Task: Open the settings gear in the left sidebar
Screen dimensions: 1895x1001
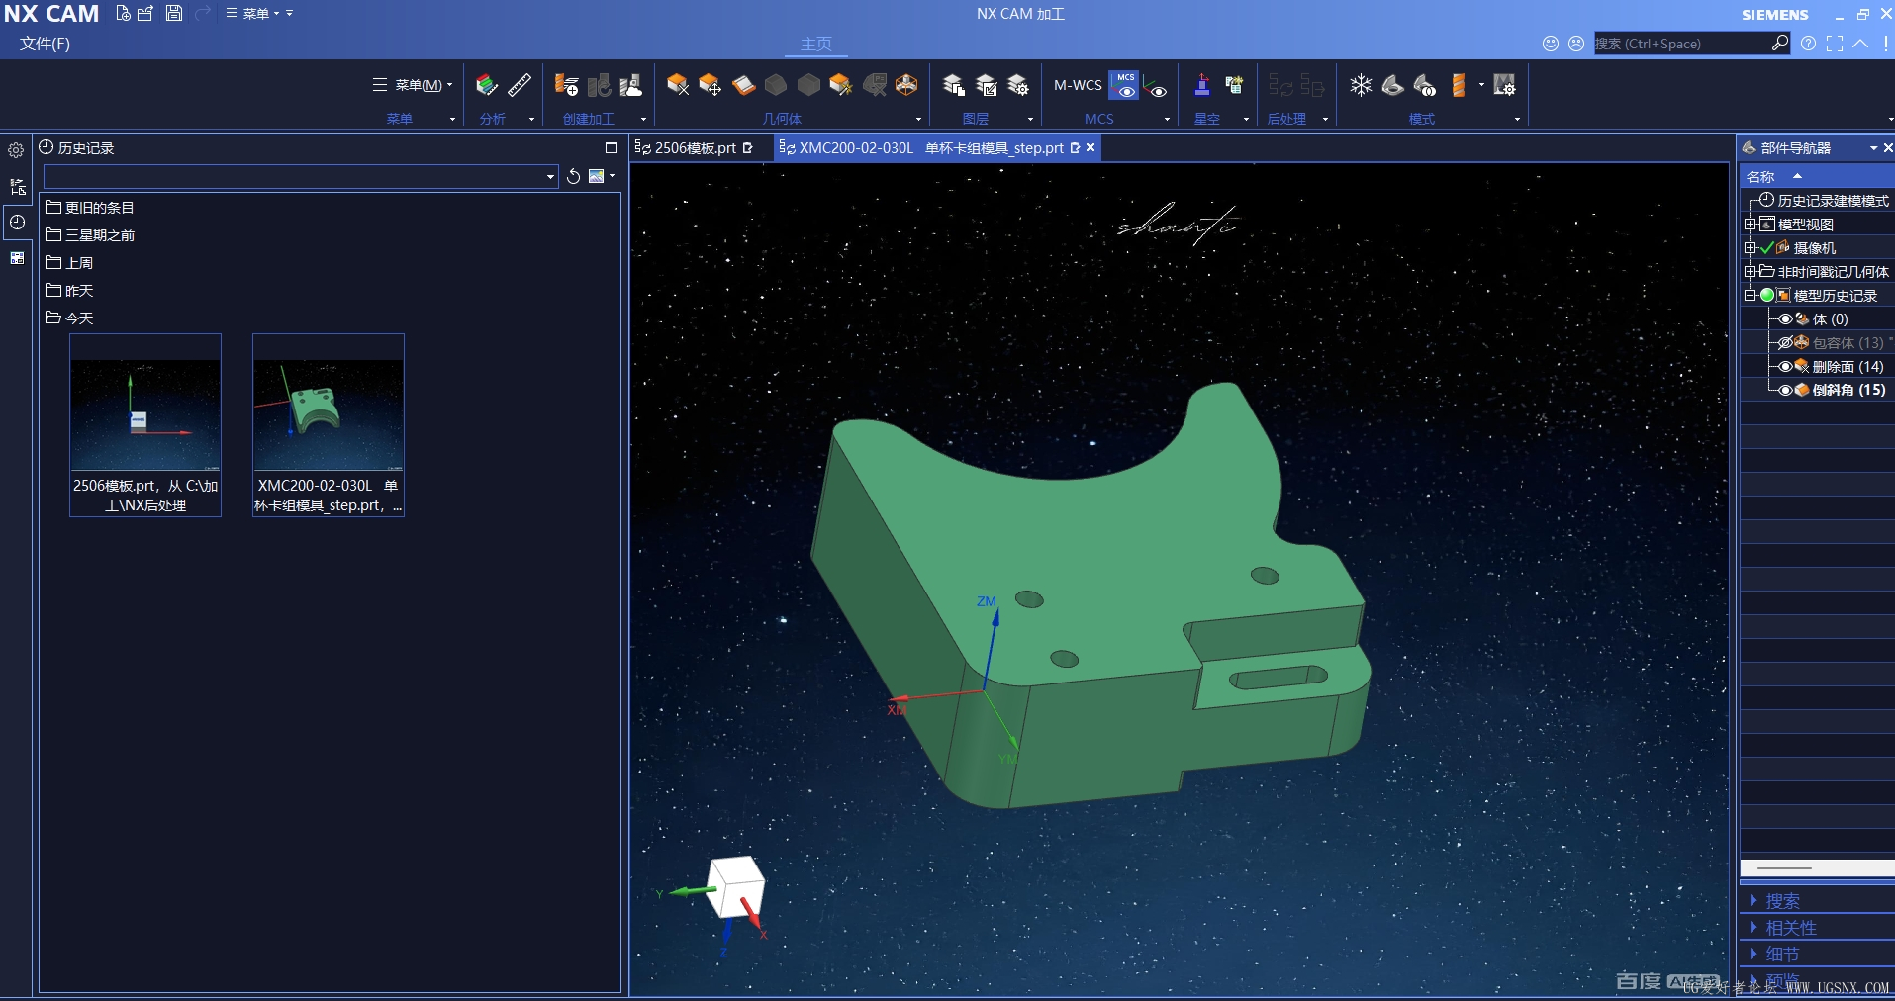Action: (17, 151)
